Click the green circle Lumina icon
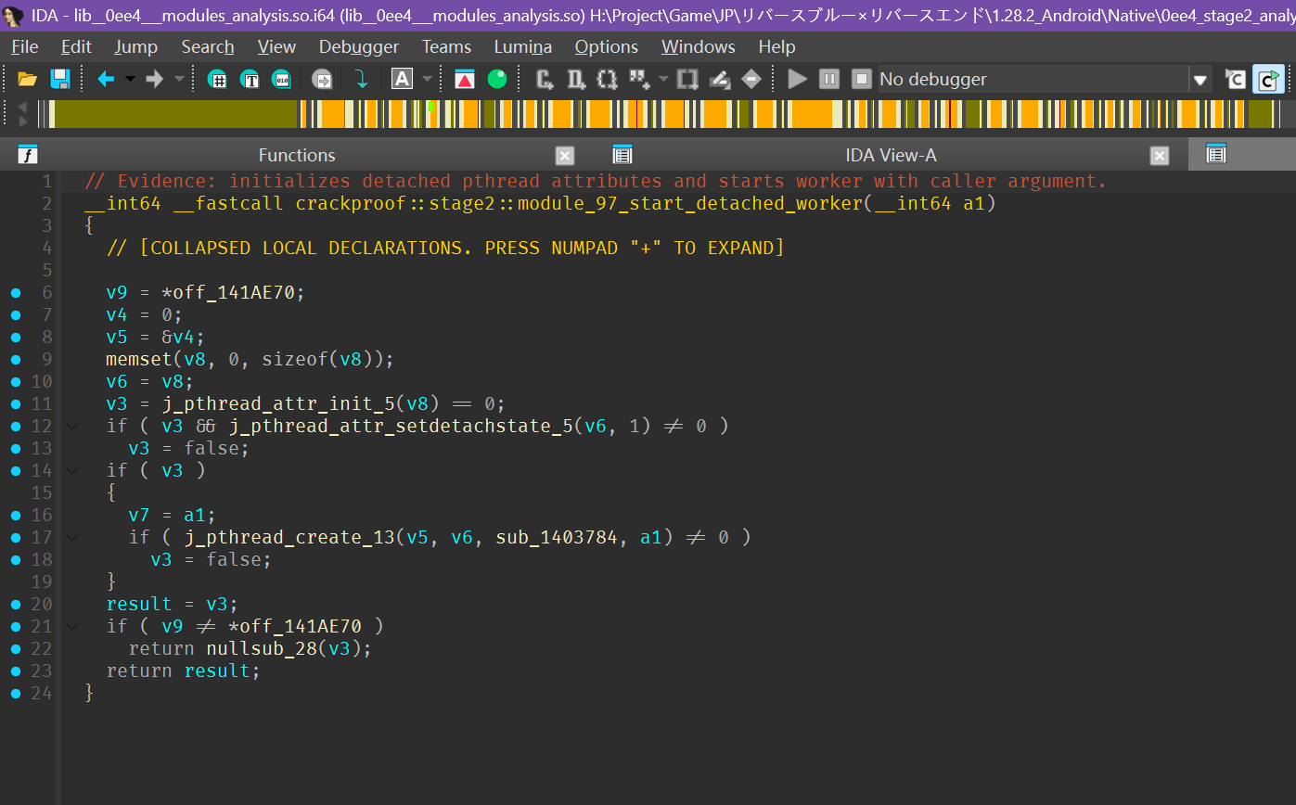The width and height of the screenshot is (1296, 805). (497, 80)
